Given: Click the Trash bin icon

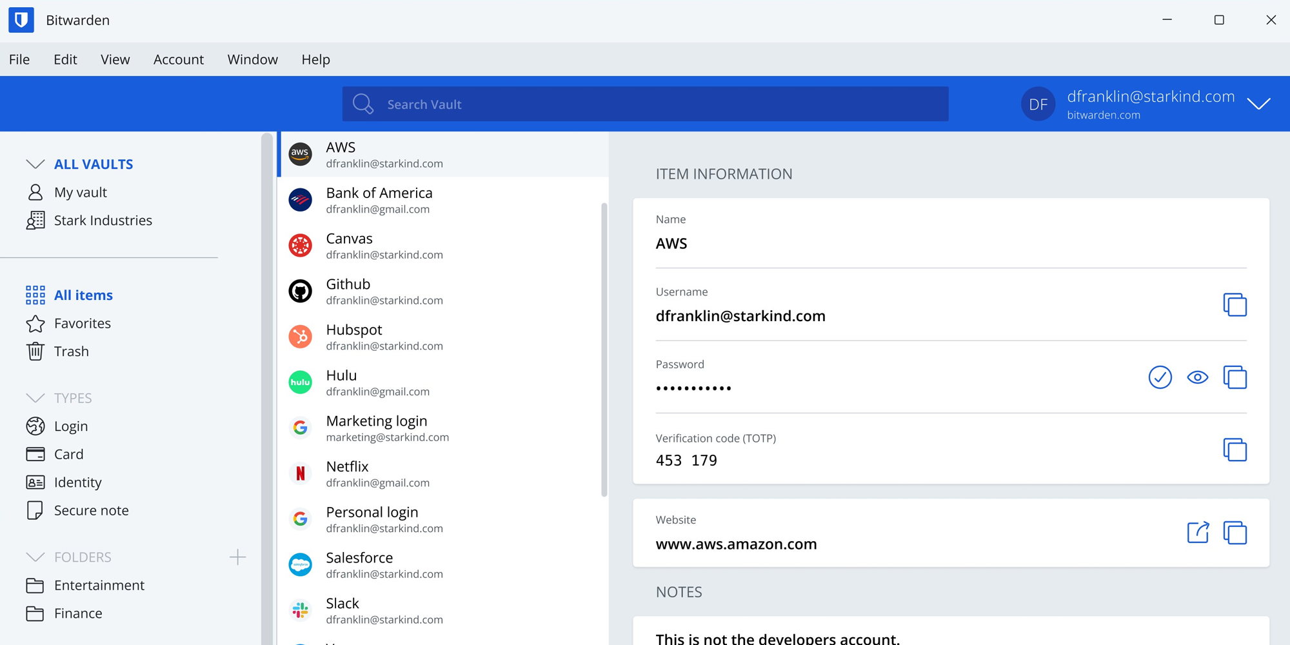Looking at the screenshot, I should pyautogui.click(x=35, y=352).
